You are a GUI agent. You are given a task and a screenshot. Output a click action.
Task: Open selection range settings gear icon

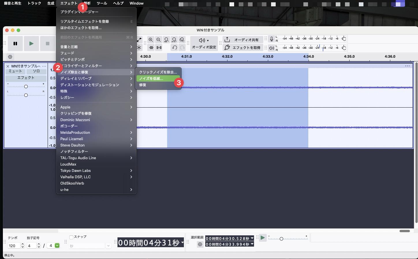click(200, 244)
